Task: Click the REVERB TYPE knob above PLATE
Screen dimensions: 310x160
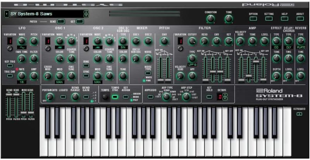Action: click(301, 41)
